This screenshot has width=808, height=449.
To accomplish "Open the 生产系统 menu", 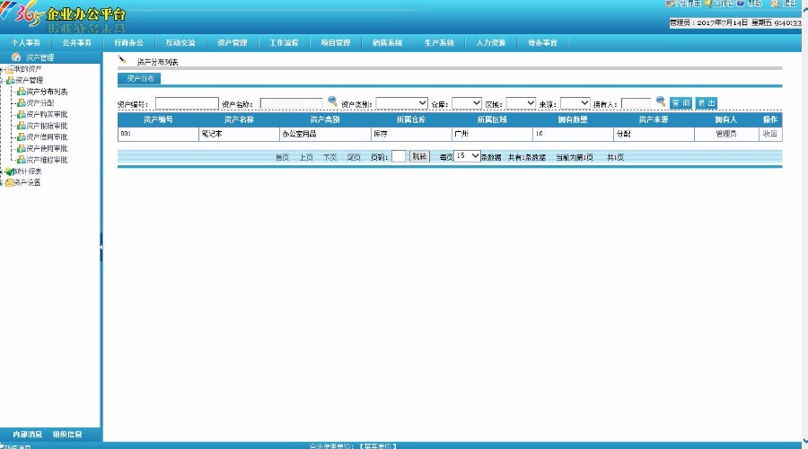I will (439, 43).
